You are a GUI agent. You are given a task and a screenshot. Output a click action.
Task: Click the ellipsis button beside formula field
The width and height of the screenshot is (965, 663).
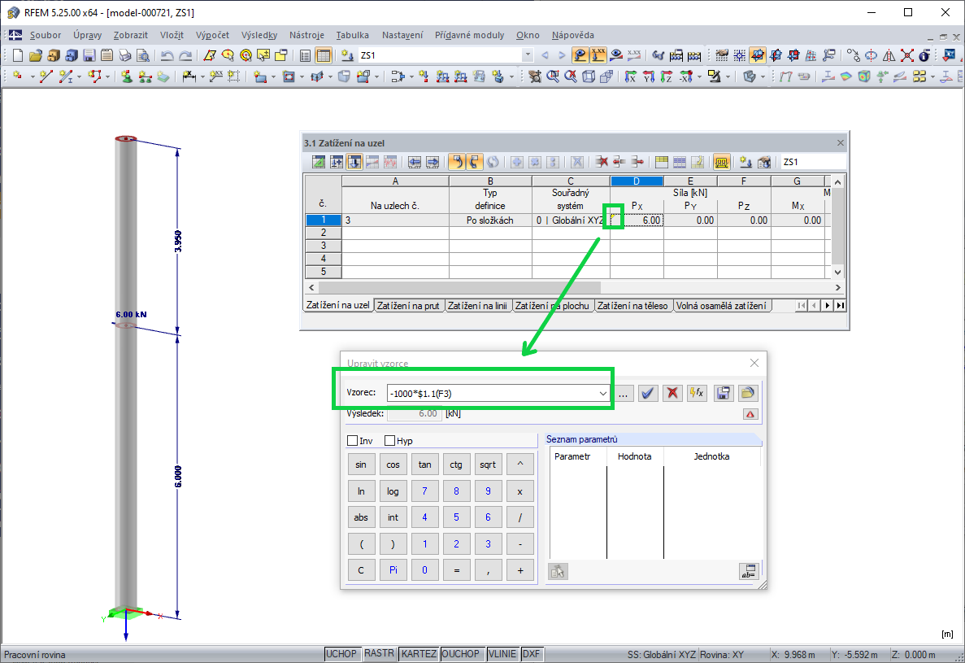[x=624, y=394]
